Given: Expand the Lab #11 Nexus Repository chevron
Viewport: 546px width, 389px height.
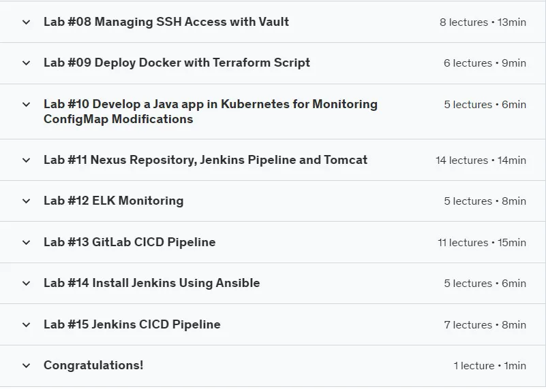Looking at the screenshot, I should 26,160.
